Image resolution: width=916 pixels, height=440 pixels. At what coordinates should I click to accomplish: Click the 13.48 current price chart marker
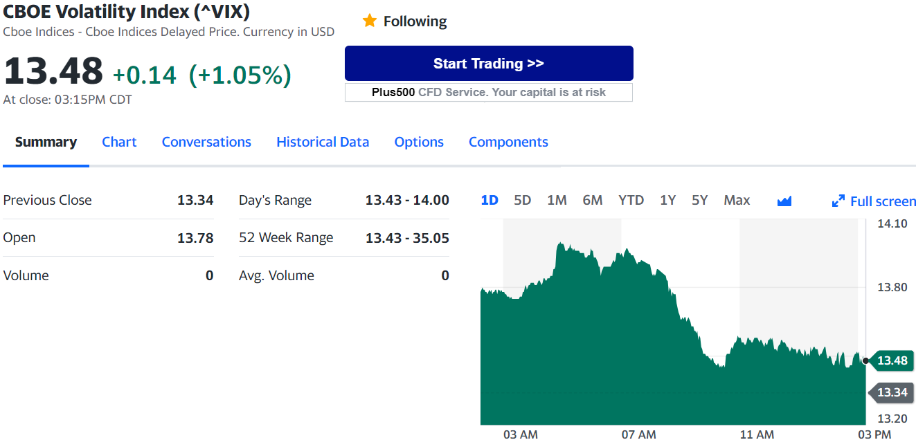click(x=891, y=360)
